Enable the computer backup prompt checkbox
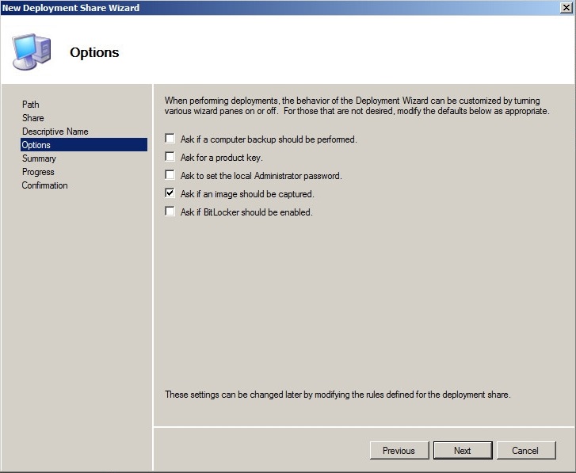 pyautogui.click(x=170, y=139)
